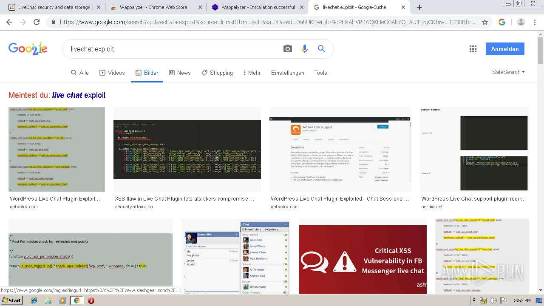544x306 pixels.
Task: Open Internet Explorer from the taskbar
Action: tap(34, 300)
